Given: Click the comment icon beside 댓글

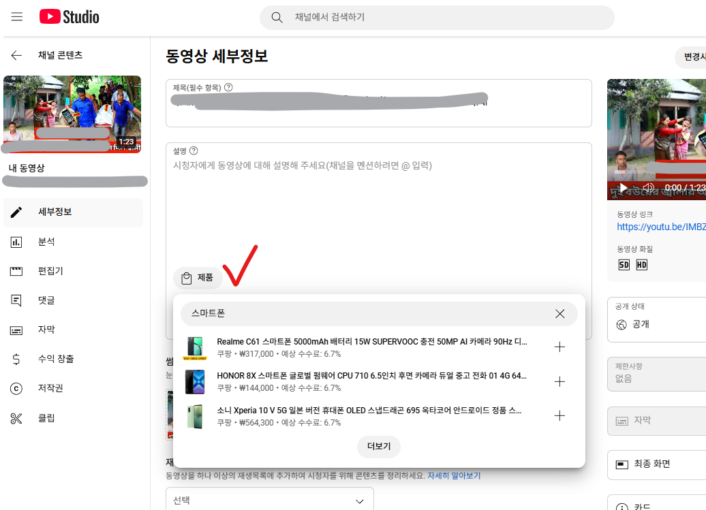Looking at the screenshot, I should coord(16,300).
